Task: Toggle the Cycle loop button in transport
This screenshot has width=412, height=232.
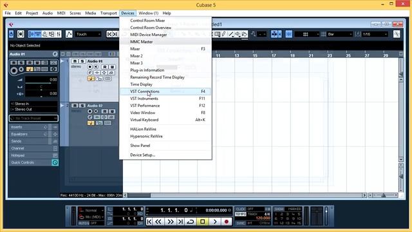Action: tap(191, 222)
